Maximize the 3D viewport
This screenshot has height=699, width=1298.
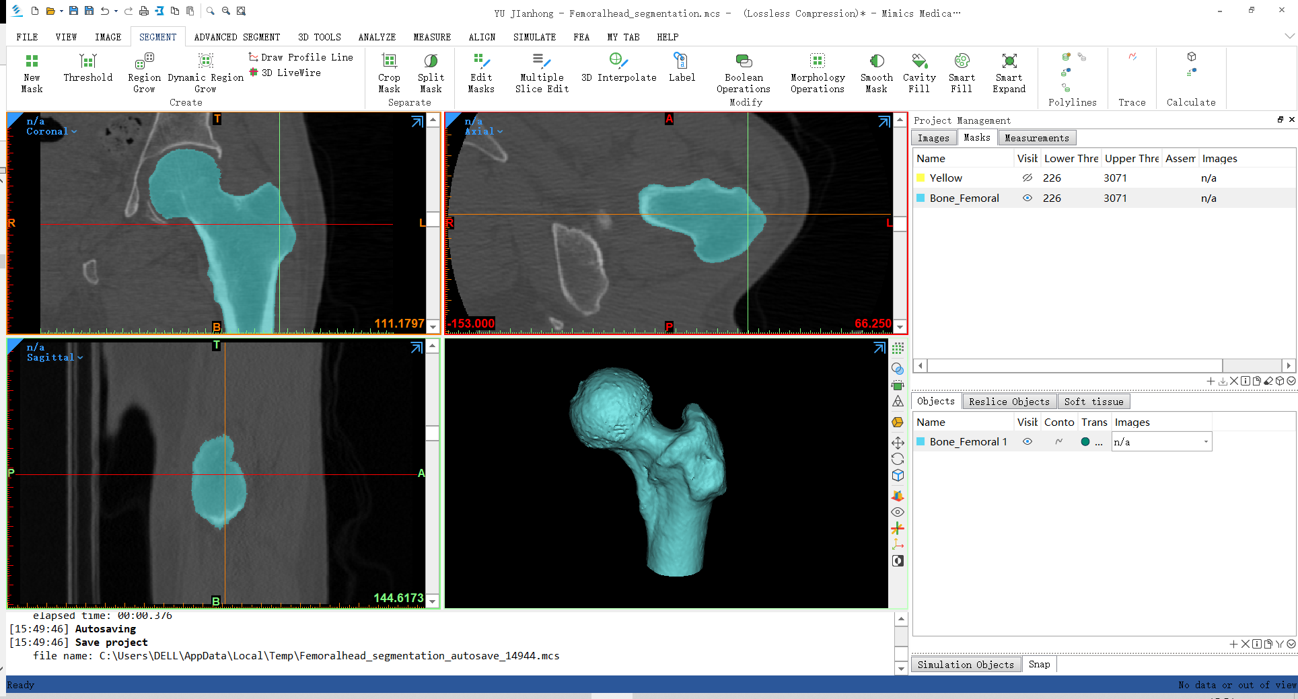point(879,348)
